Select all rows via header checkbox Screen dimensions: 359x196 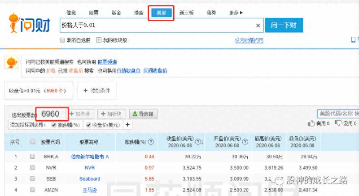33,142
